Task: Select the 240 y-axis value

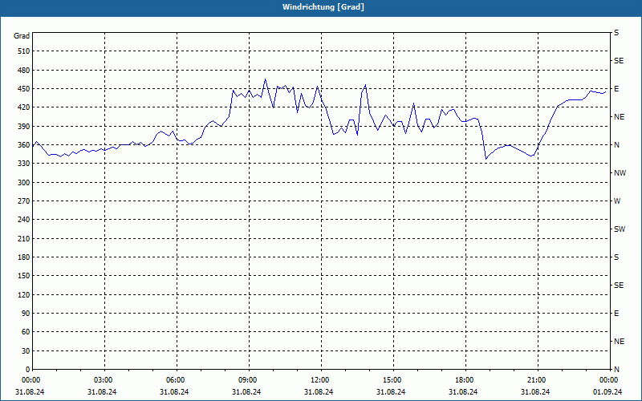Action: [x=24, y=220]
